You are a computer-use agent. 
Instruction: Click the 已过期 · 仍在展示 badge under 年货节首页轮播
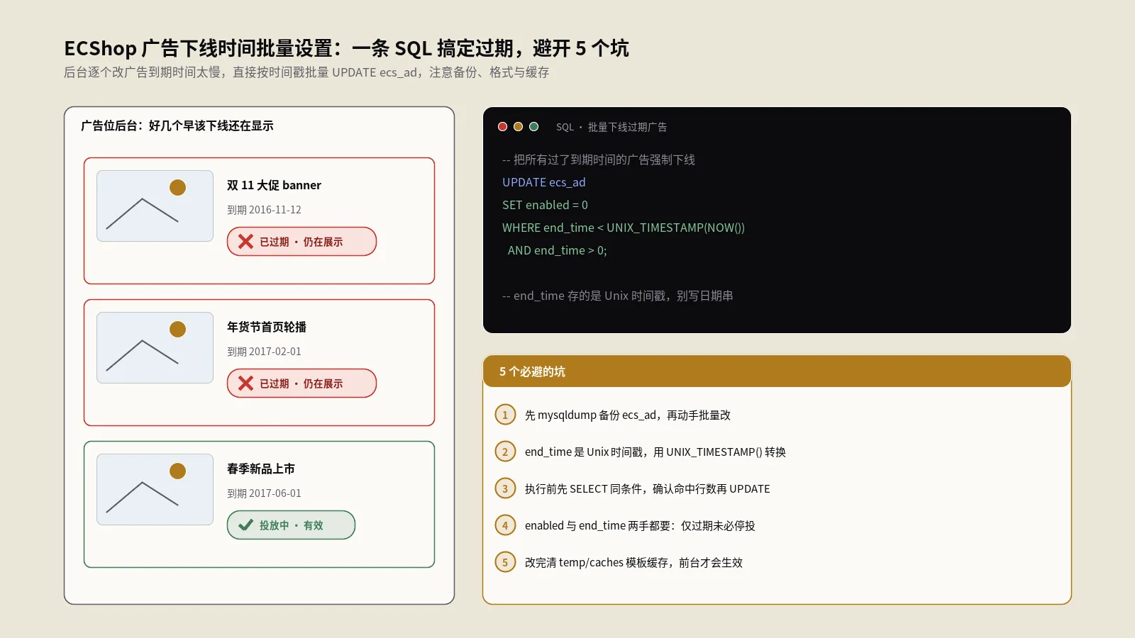click(301, 384)
